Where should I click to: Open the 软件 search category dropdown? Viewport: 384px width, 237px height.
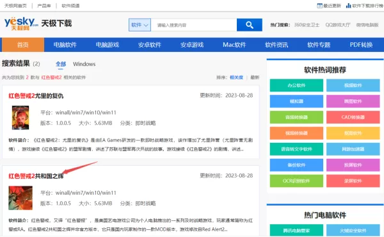pyautogui.click(x=140, y=25)
